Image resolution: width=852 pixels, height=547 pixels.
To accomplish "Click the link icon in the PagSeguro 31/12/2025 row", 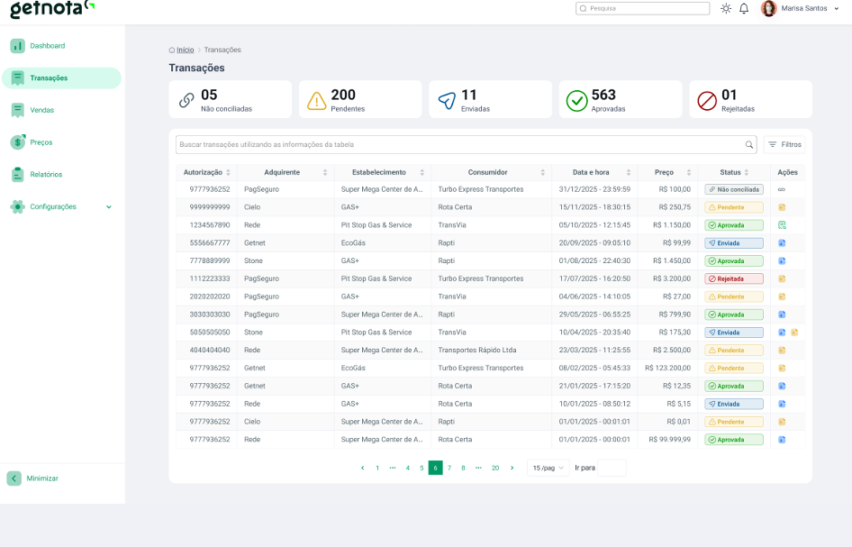I will coord(782,190).
